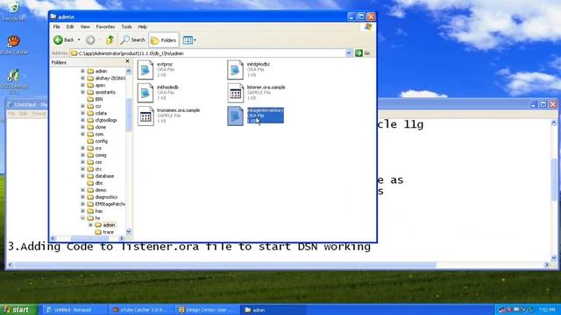Open the Help menu in admin window
The height and width of the screenshot is (315, 561).
click(x=142, y=27)
